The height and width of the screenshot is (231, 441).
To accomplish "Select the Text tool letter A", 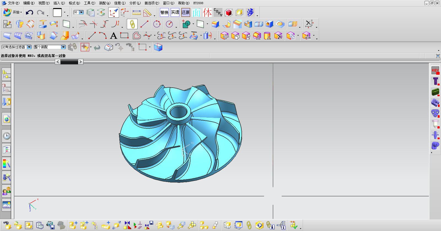I will pos(113,36).
